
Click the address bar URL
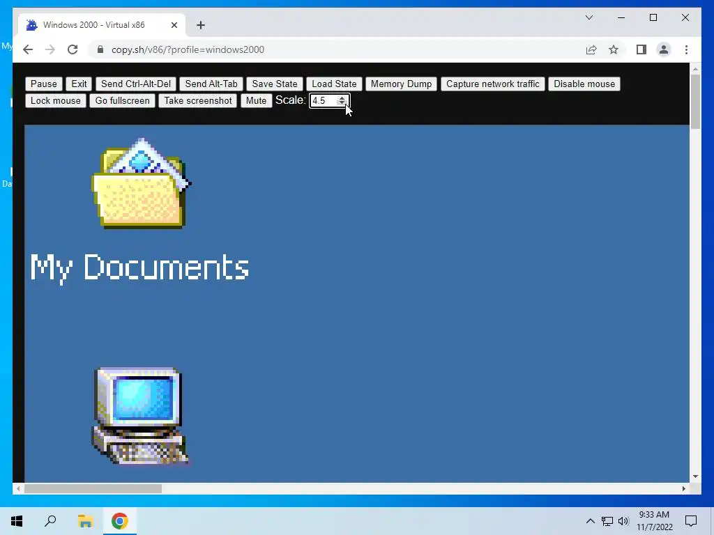[x=188, y=49]
